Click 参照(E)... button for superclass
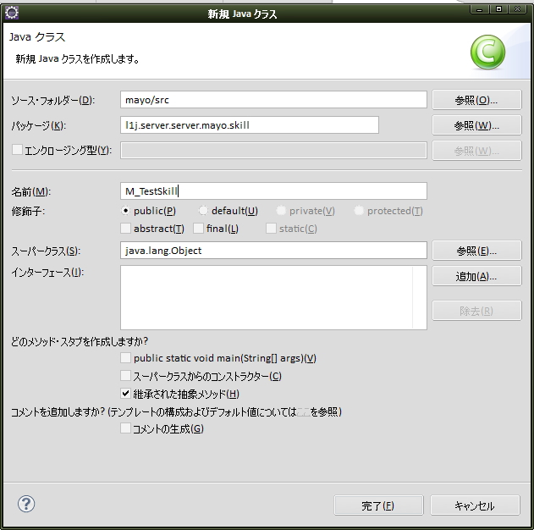Image resolution: width=534 pixels, height=530 pixels. [476, 251]
